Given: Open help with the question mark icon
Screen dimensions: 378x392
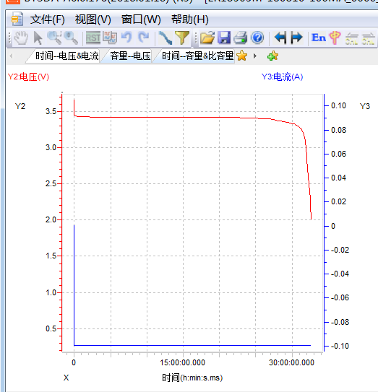Looking at the screenshot, I should pos(257,38).
